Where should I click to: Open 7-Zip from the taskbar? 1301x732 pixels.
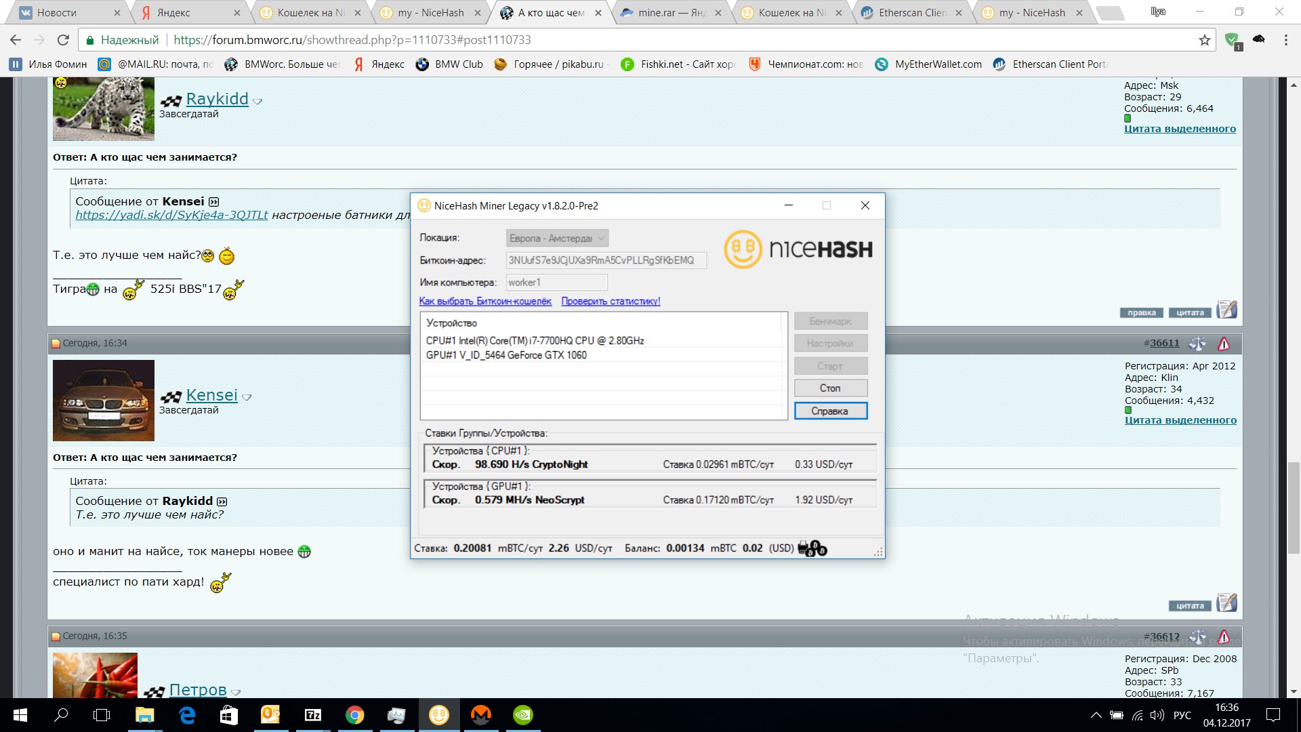click(x=312, y=715)
